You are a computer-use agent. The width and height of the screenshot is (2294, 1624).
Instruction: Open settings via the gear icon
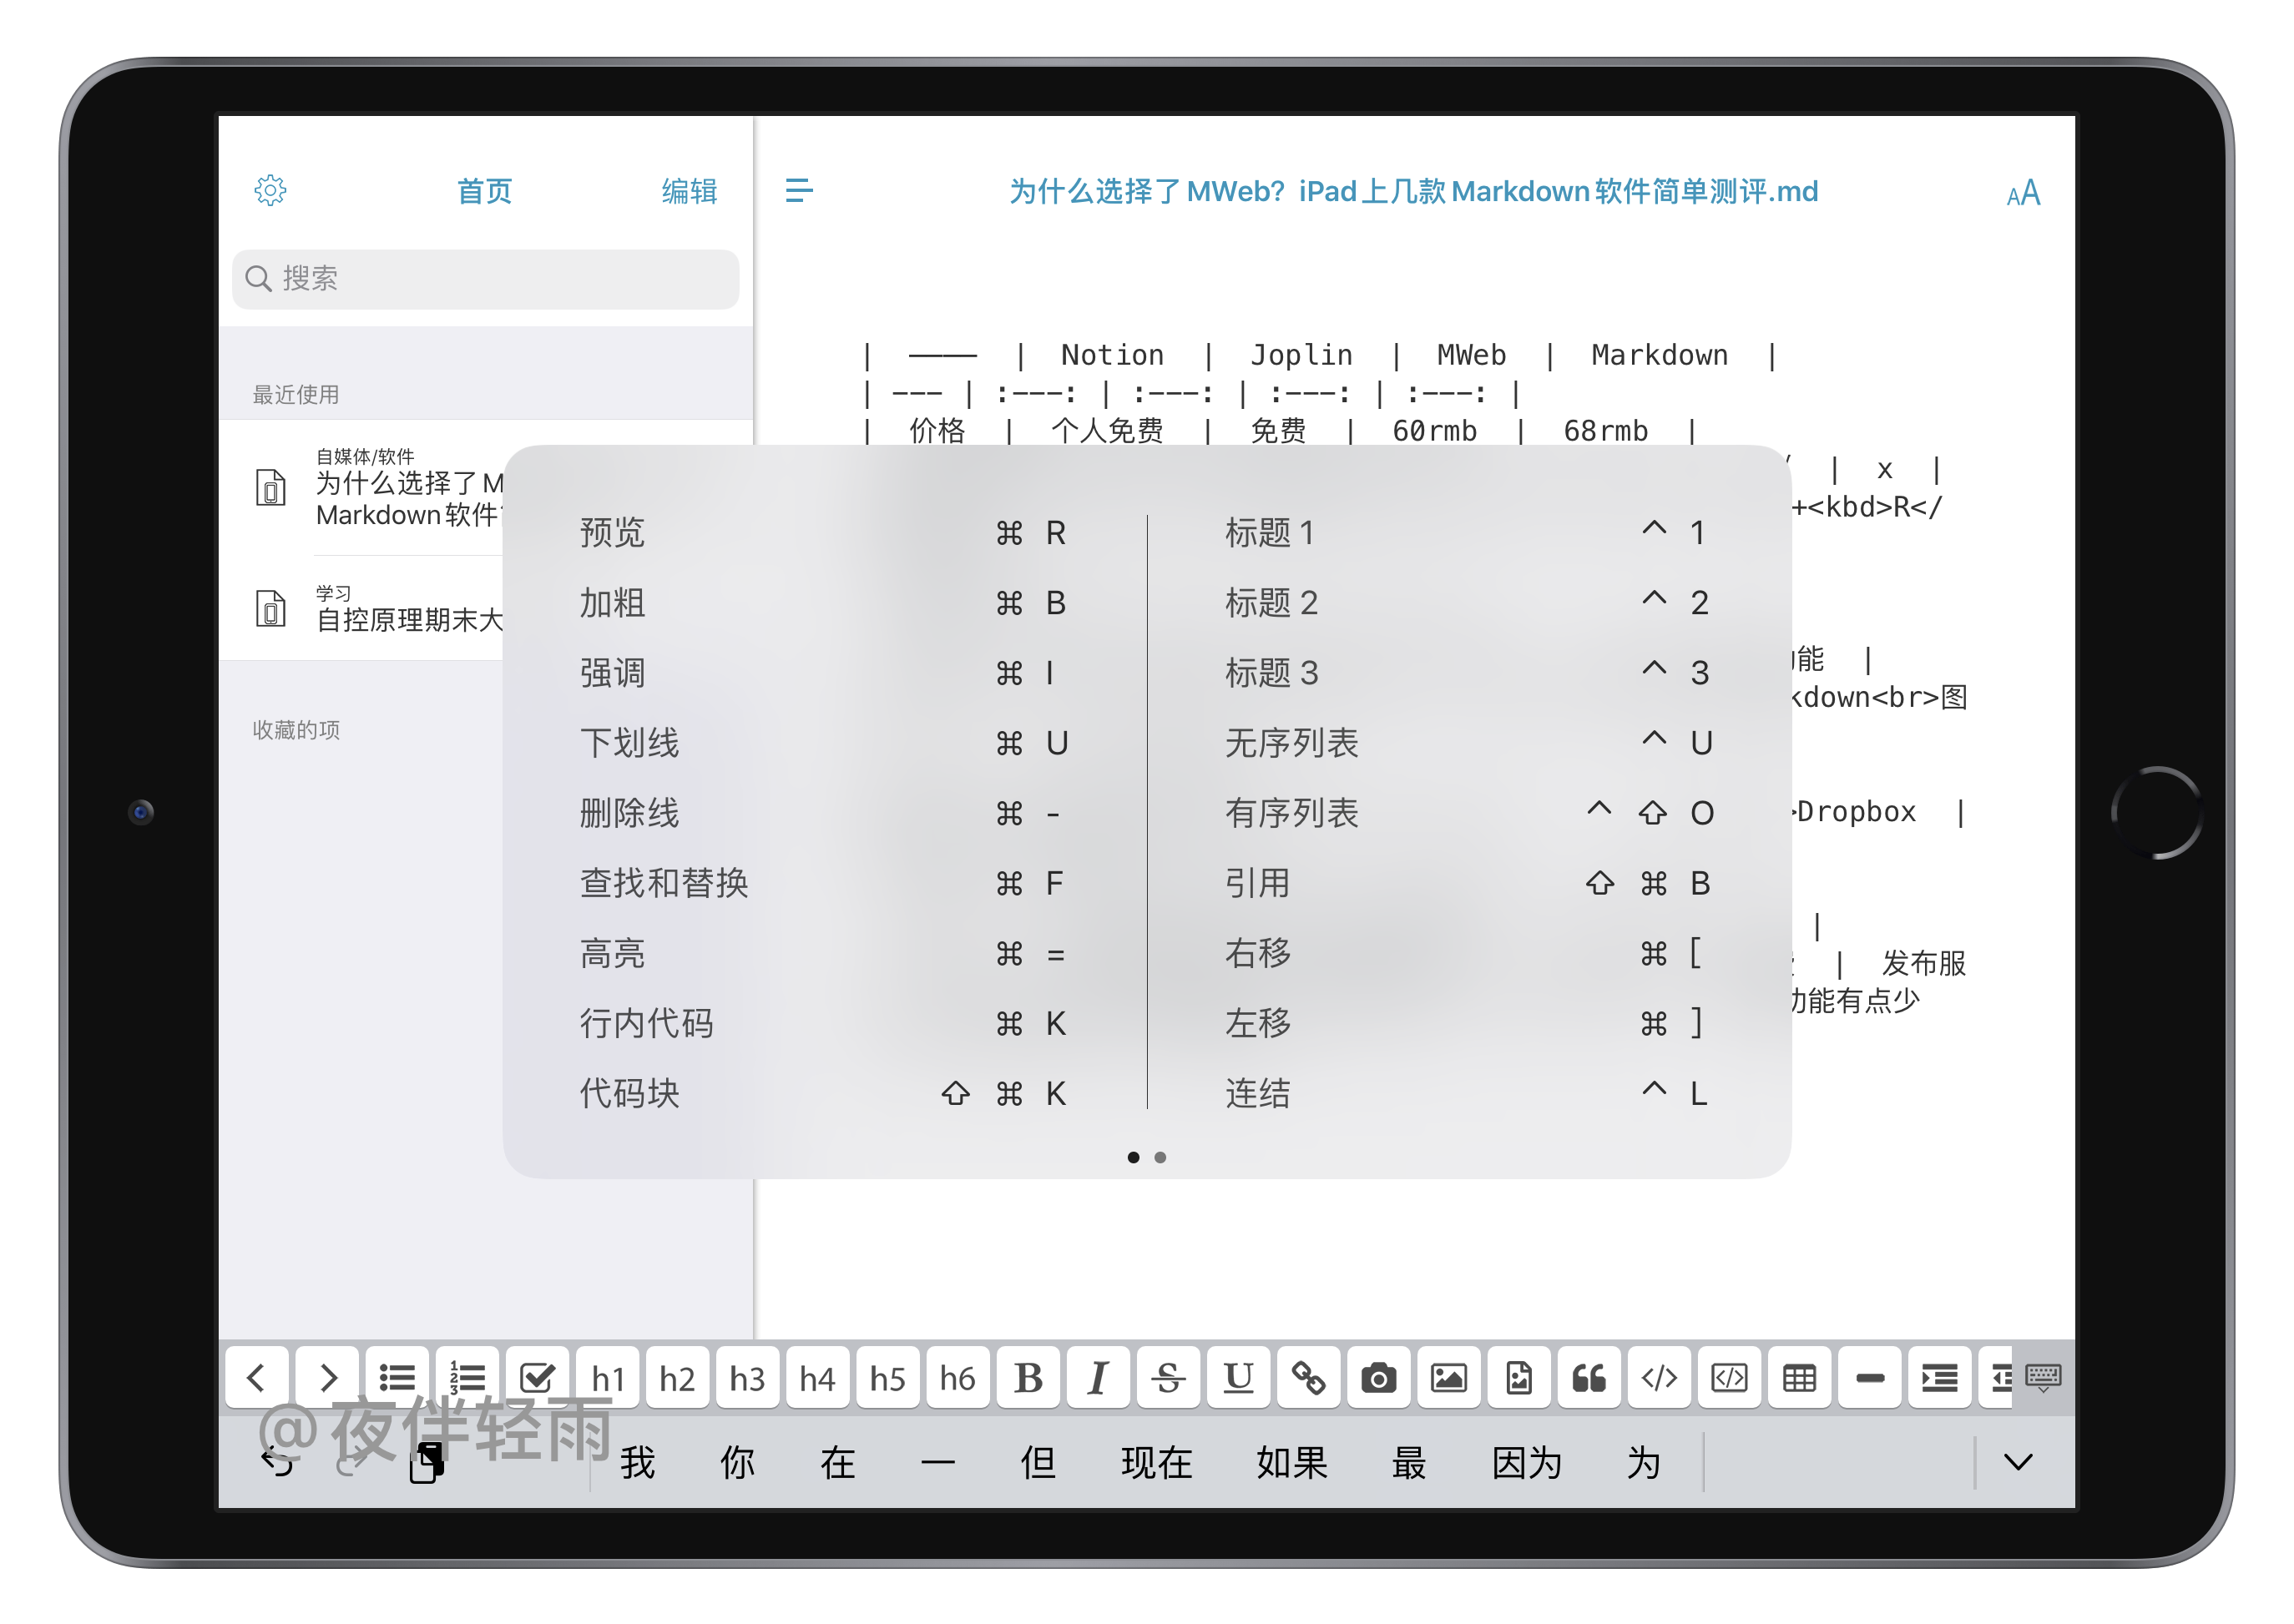[270, 190]
